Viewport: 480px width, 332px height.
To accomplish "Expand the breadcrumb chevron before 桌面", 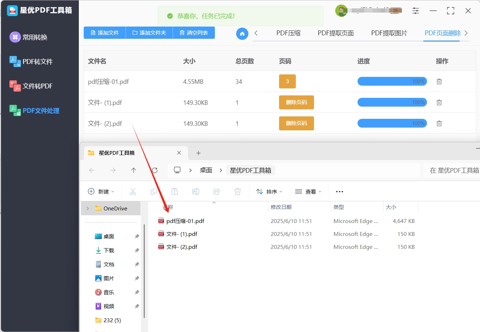I will pyautogui.click(x=190, y=170).
